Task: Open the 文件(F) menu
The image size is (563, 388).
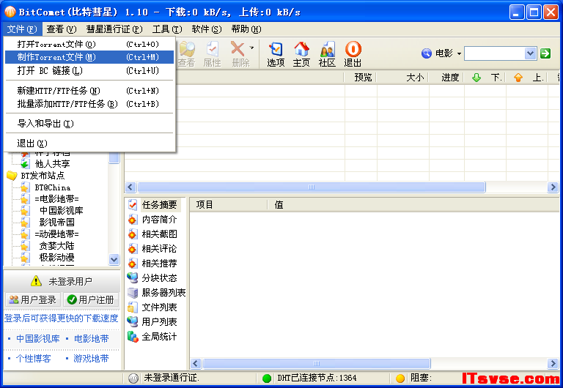Action: (x=22, y=29)
